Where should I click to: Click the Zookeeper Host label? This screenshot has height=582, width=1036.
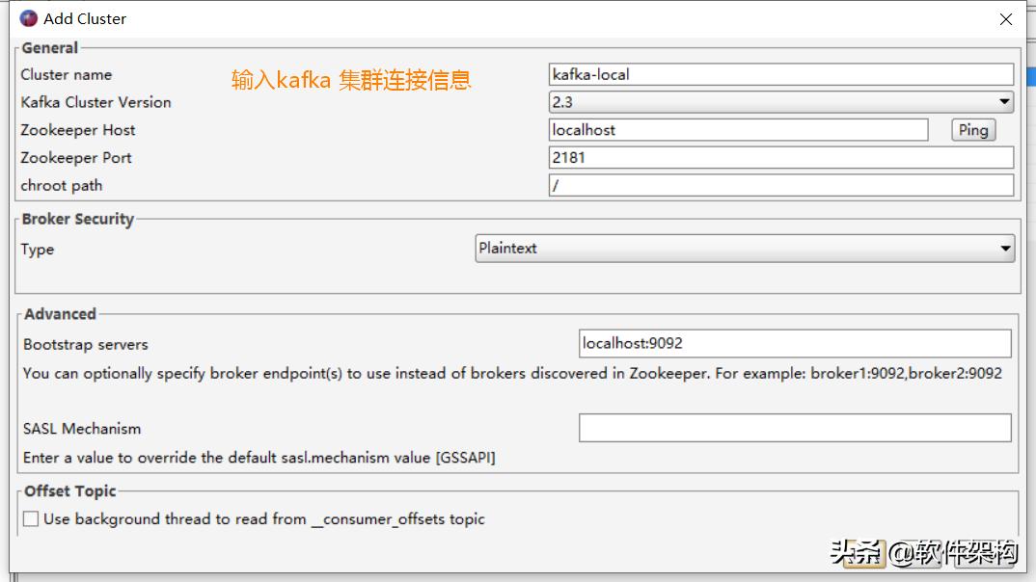click(x=78, y=130)
